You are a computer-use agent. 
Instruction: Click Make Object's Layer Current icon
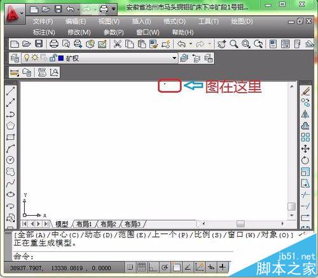184,58
